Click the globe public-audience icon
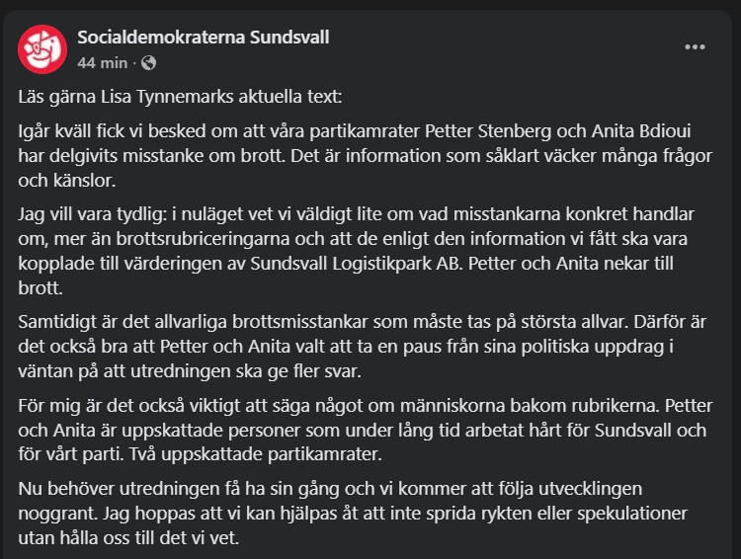741x559 pixels. (x=148, y=62)
